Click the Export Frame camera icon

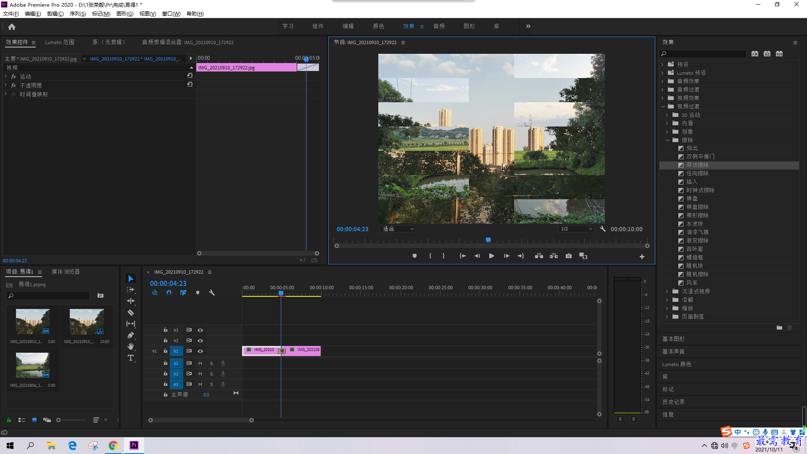coord(569,256)
